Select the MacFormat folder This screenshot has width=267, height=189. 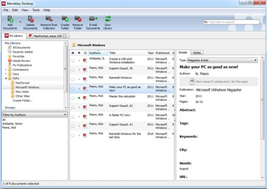pos(22,83)
